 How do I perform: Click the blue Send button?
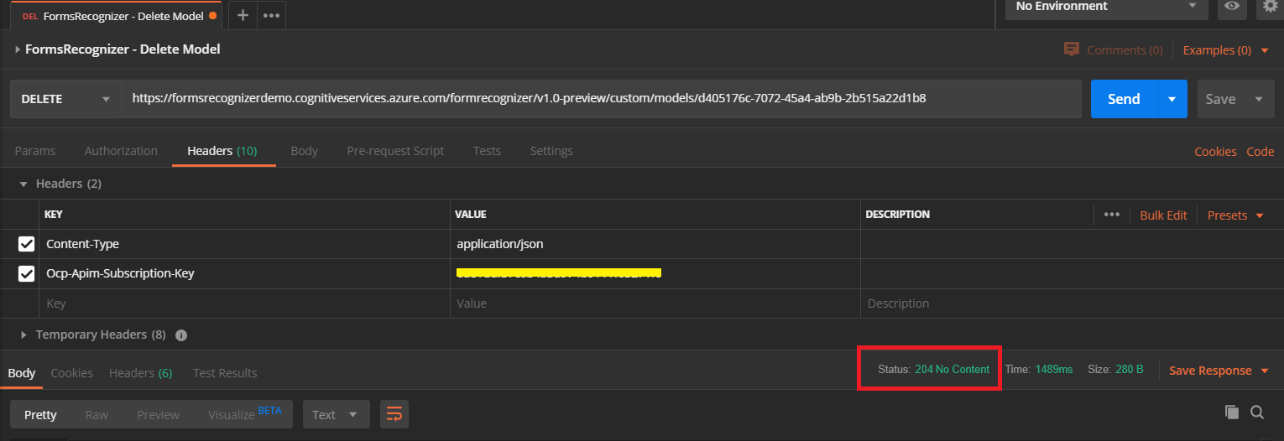click(x=1124, y=99)
